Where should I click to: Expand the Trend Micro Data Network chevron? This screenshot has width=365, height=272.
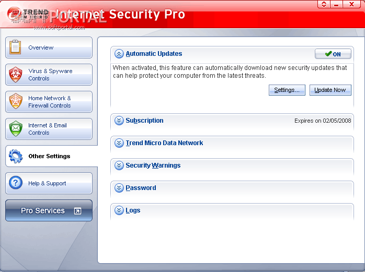coord(119,143)
